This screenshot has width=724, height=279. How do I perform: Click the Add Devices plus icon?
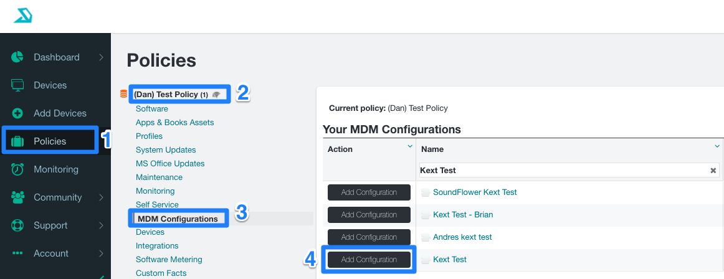click(17, 113)
